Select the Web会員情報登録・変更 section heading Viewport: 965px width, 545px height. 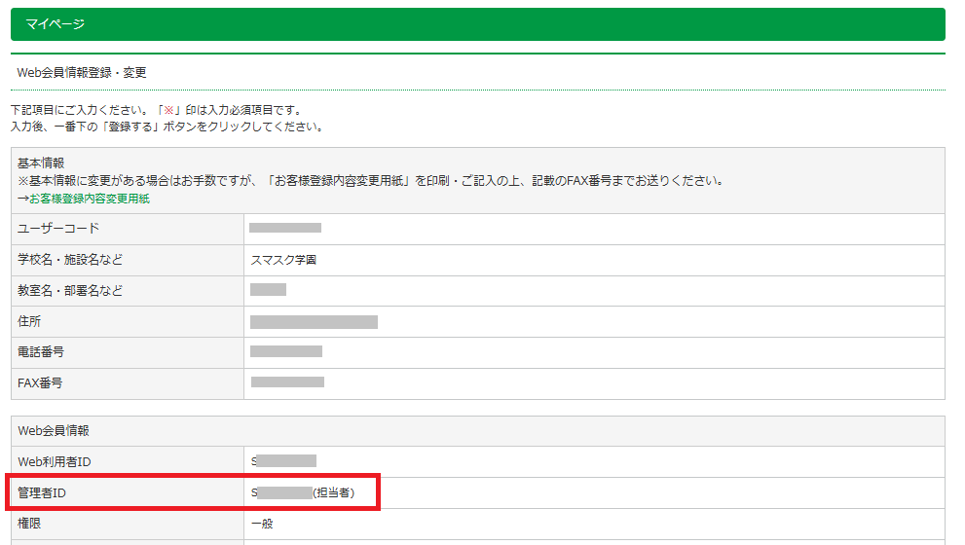coord(82,72)
